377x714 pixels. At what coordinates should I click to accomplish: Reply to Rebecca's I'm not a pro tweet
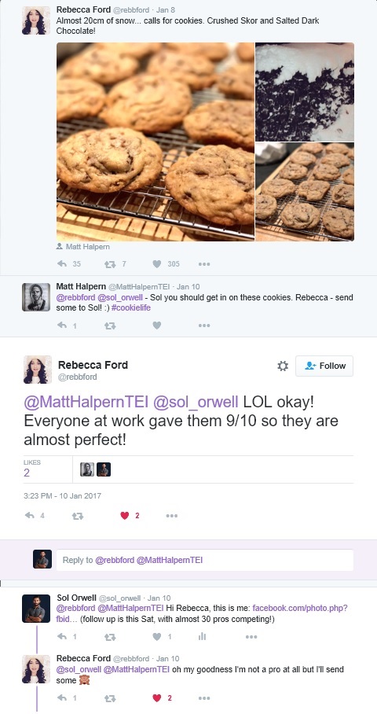(x=62, y=698)
